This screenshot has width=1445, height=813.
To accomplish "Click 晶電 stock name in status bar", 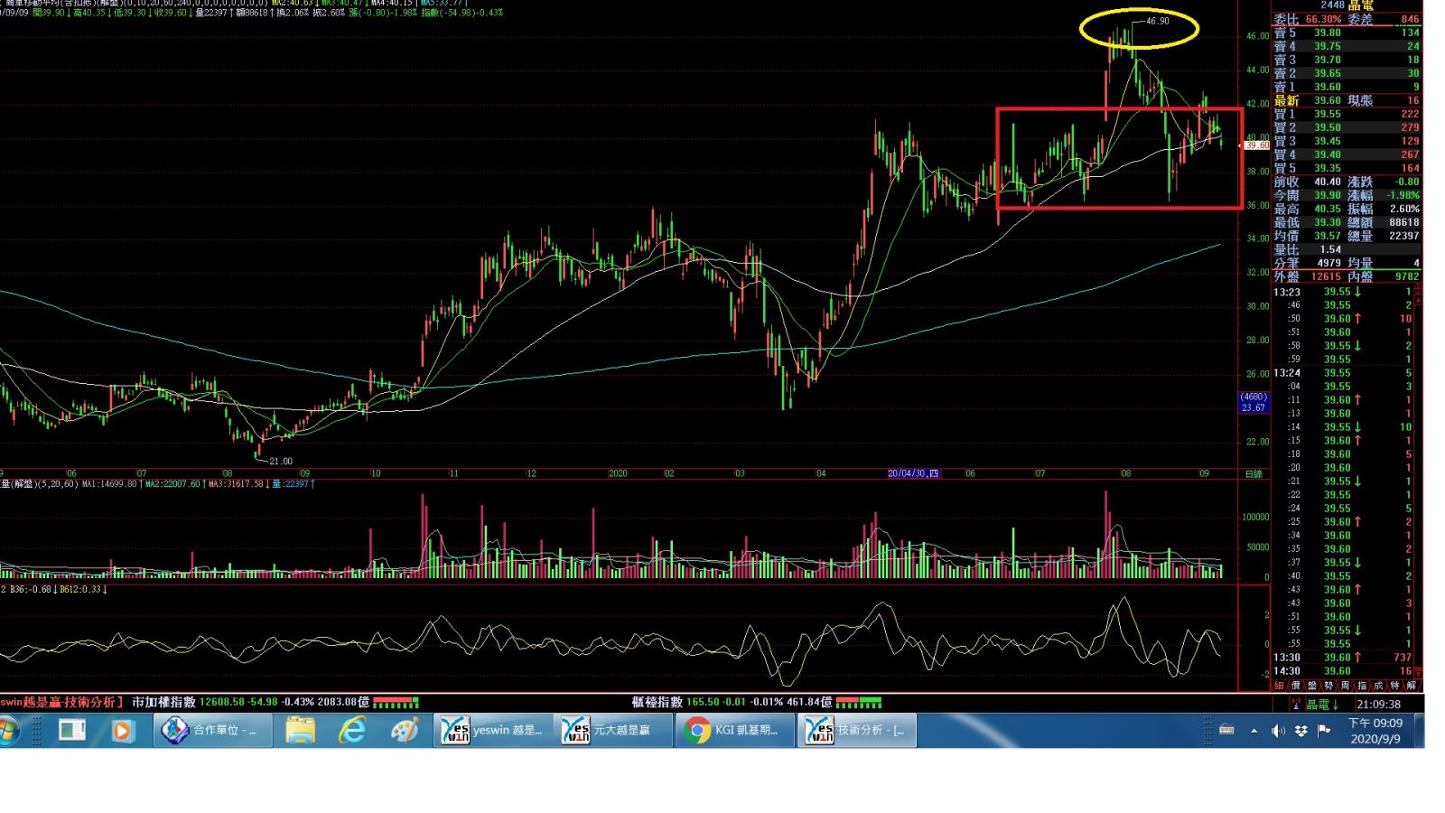I will click(x=1319, y=704).
